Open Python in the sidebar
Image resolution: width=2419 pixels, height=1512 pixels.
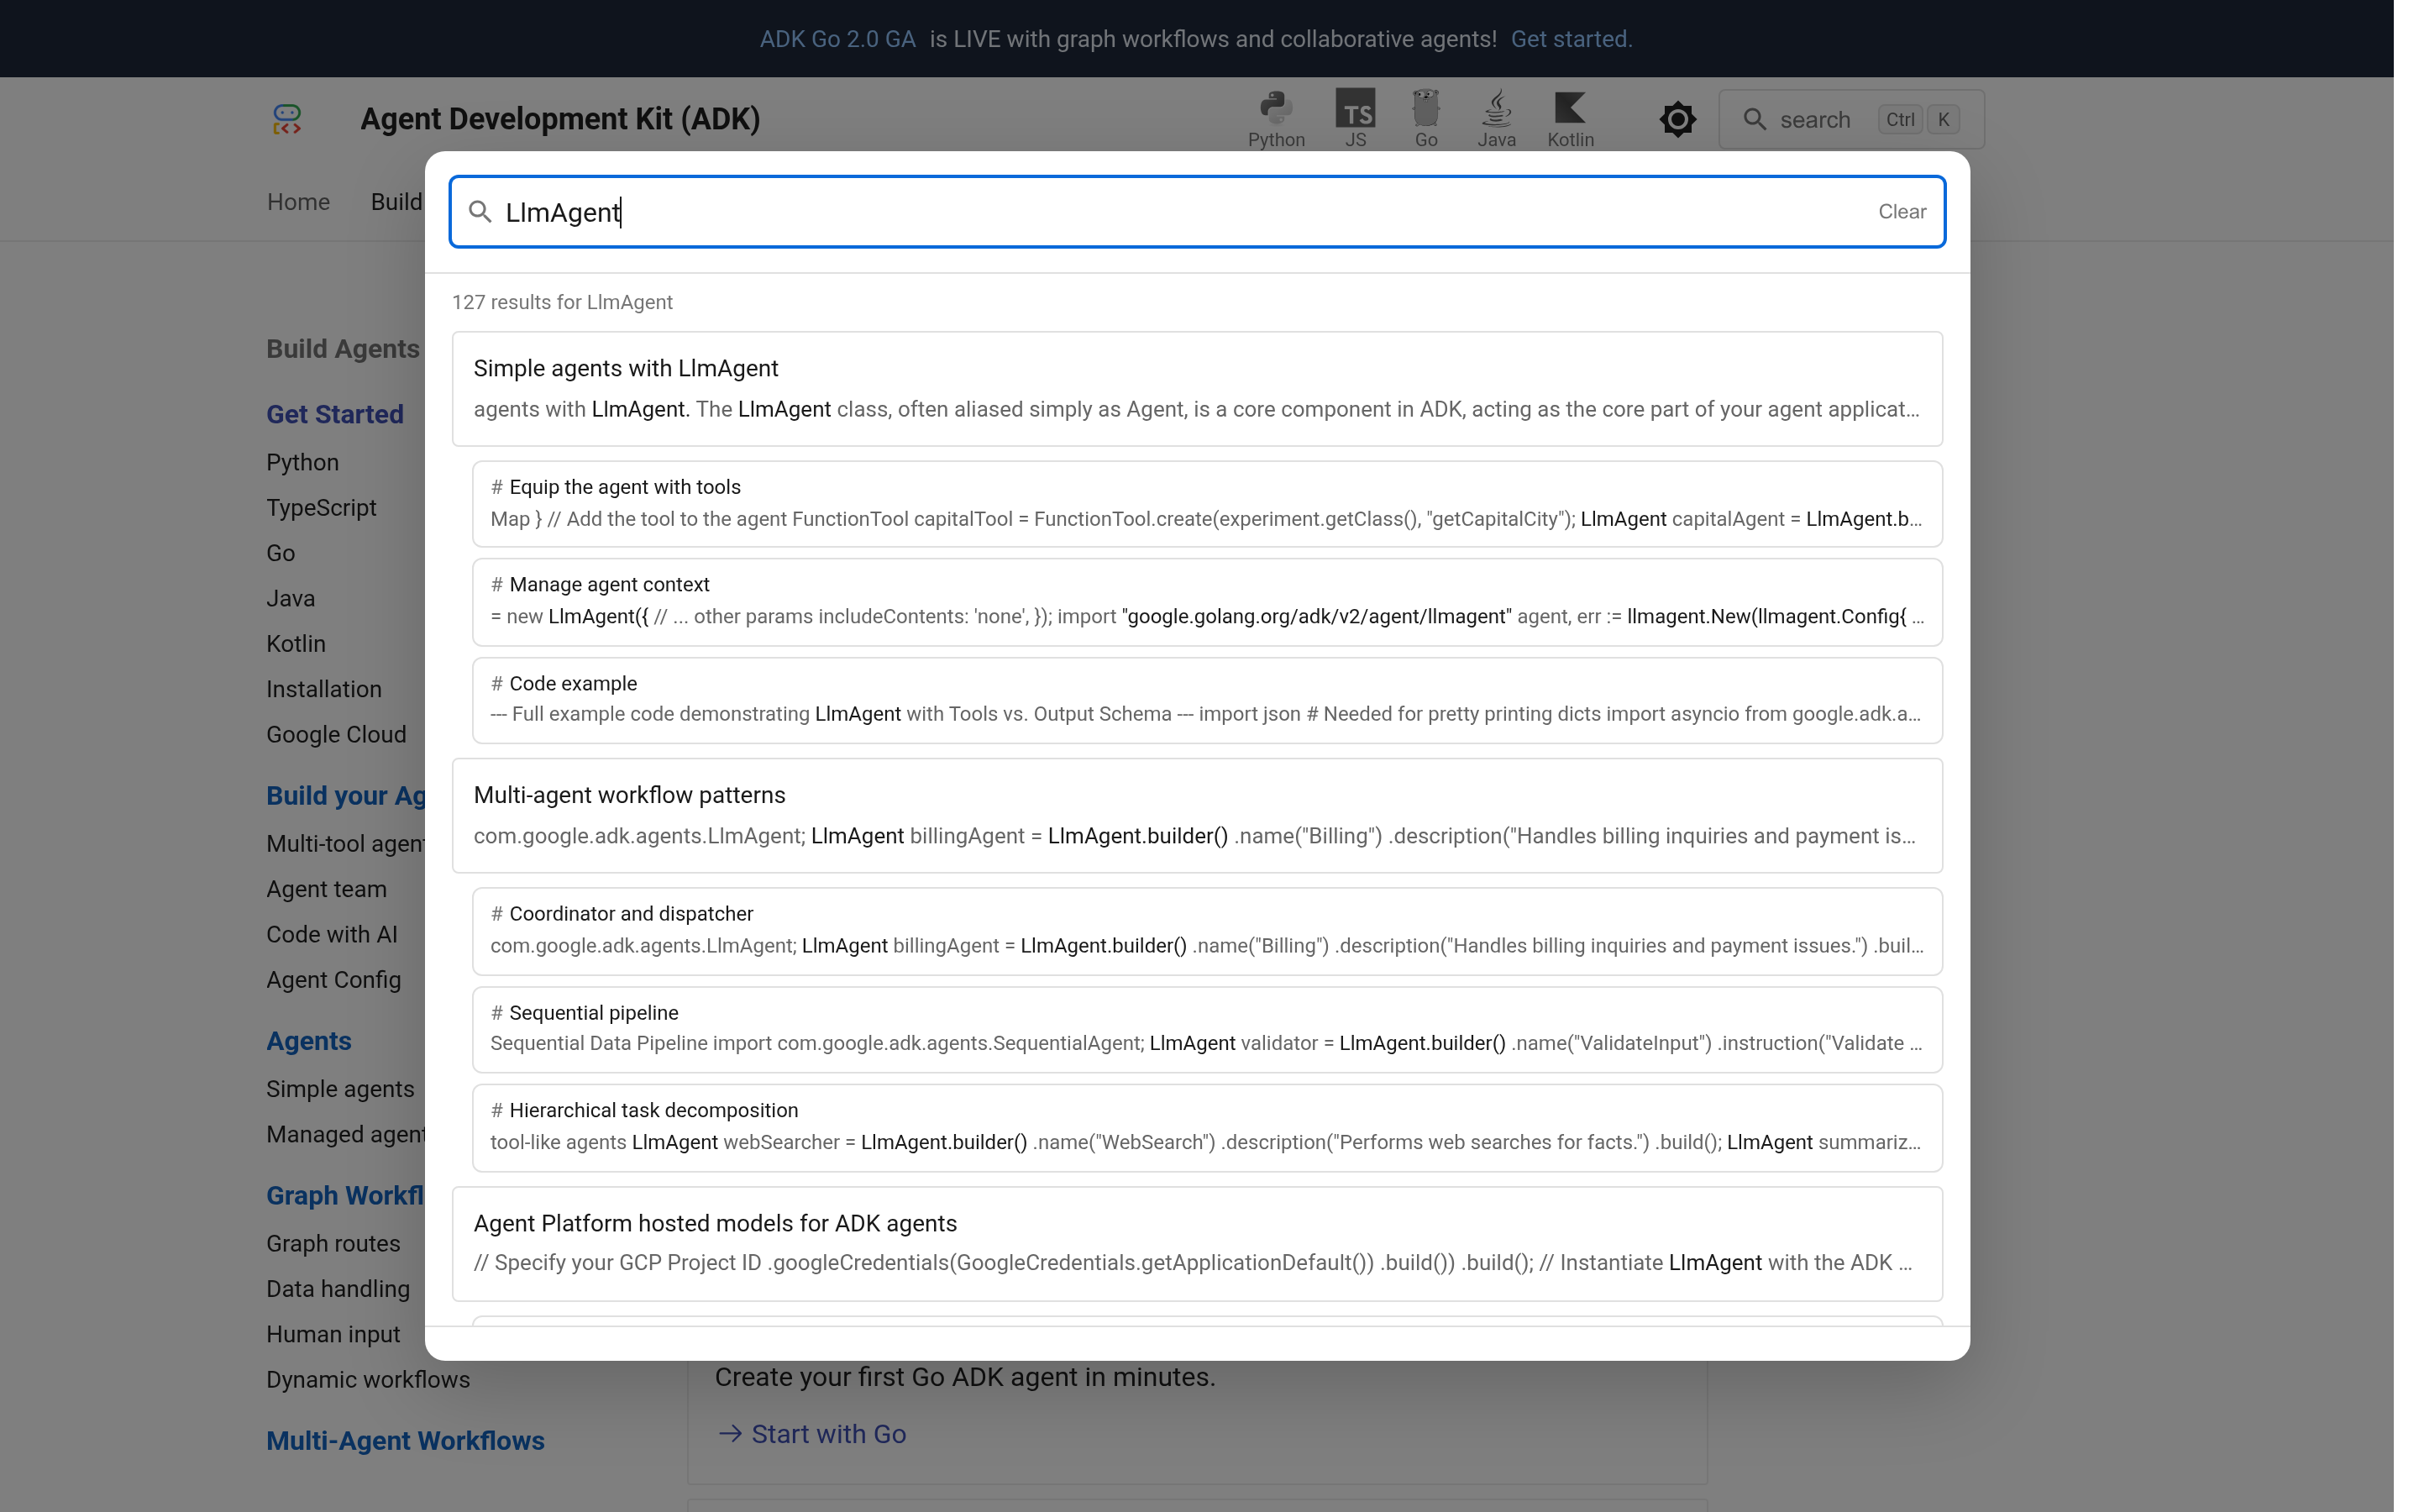point(302,462)
